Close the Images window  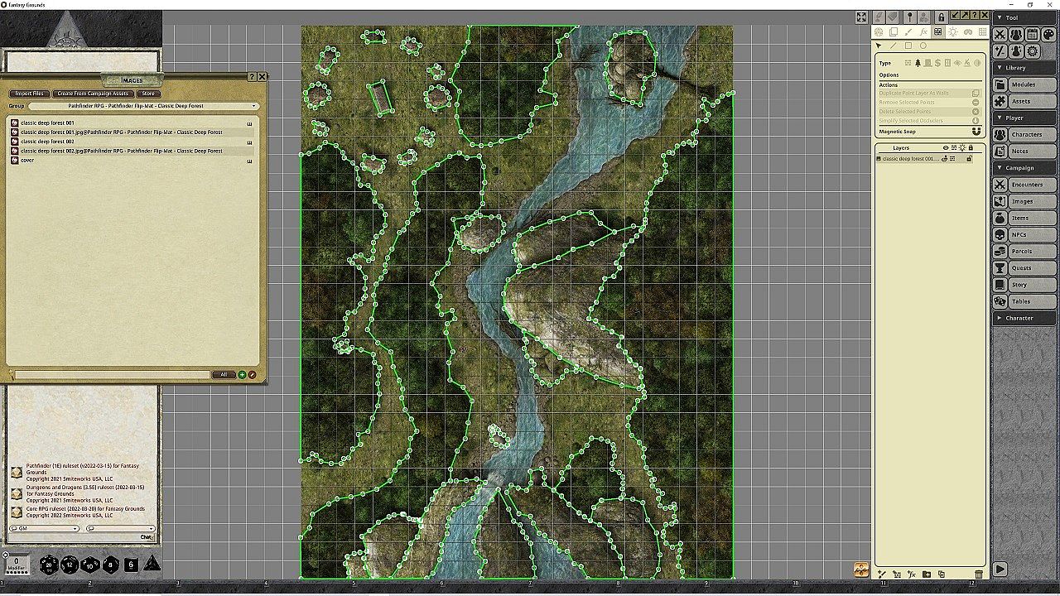coord(262,77)
